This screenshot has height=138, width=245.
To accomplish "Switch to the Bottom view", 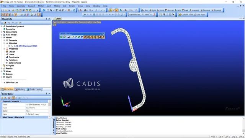I will pos(169,10).
